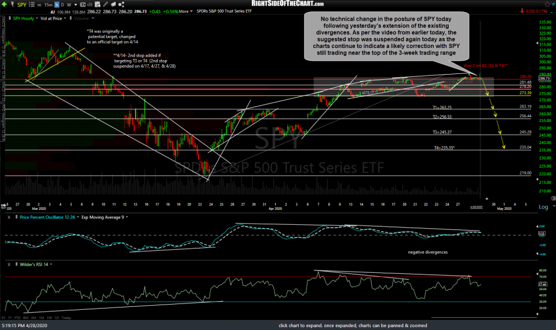The width and height of the screenshot is (556, 330).
Task: Toggle the Log scale button
Action: pos(543,207)
